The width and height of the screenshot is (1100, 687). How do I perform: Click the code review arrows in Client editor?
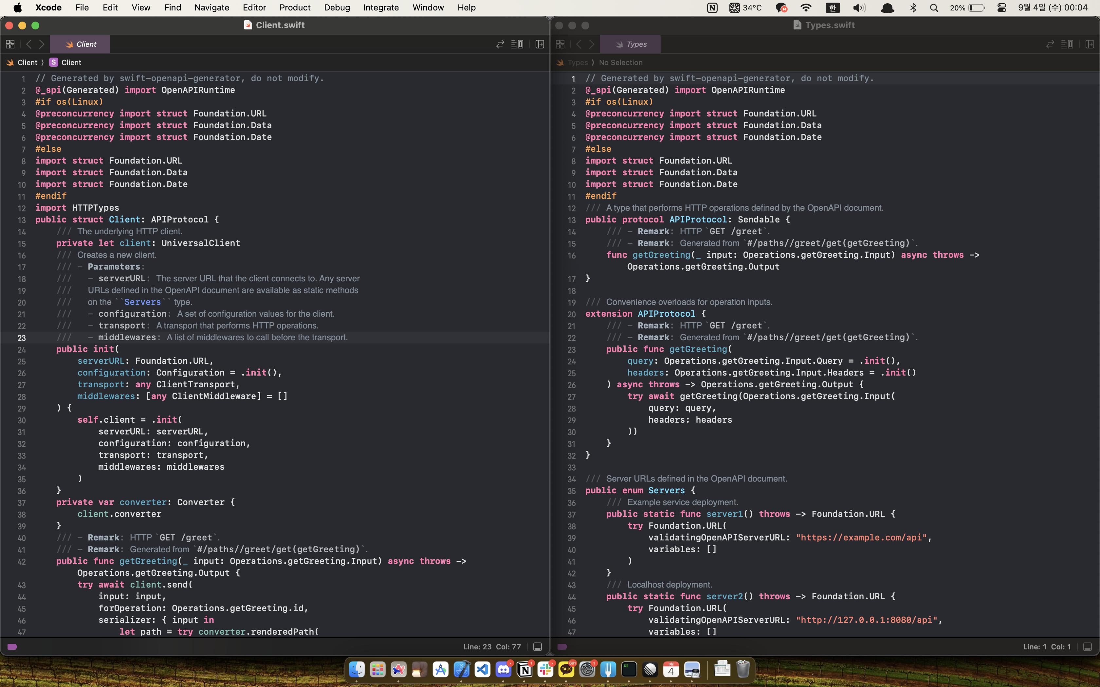pos(500,44)
